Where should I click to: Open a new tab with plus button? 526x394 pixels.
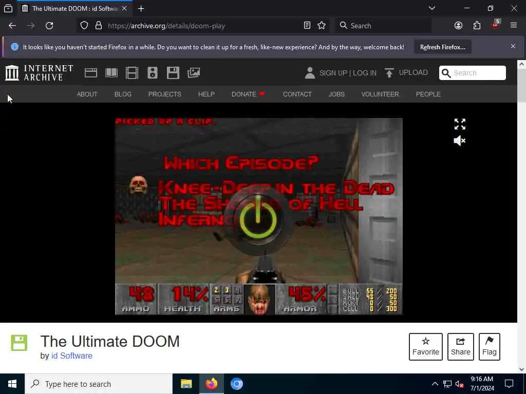(x=141, y=9)
